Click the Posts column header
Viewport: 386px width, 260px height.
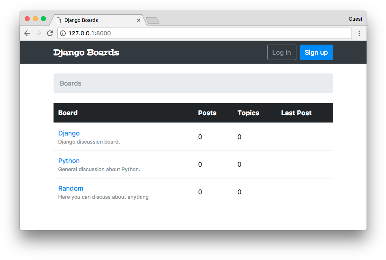(x=207, y=113)
